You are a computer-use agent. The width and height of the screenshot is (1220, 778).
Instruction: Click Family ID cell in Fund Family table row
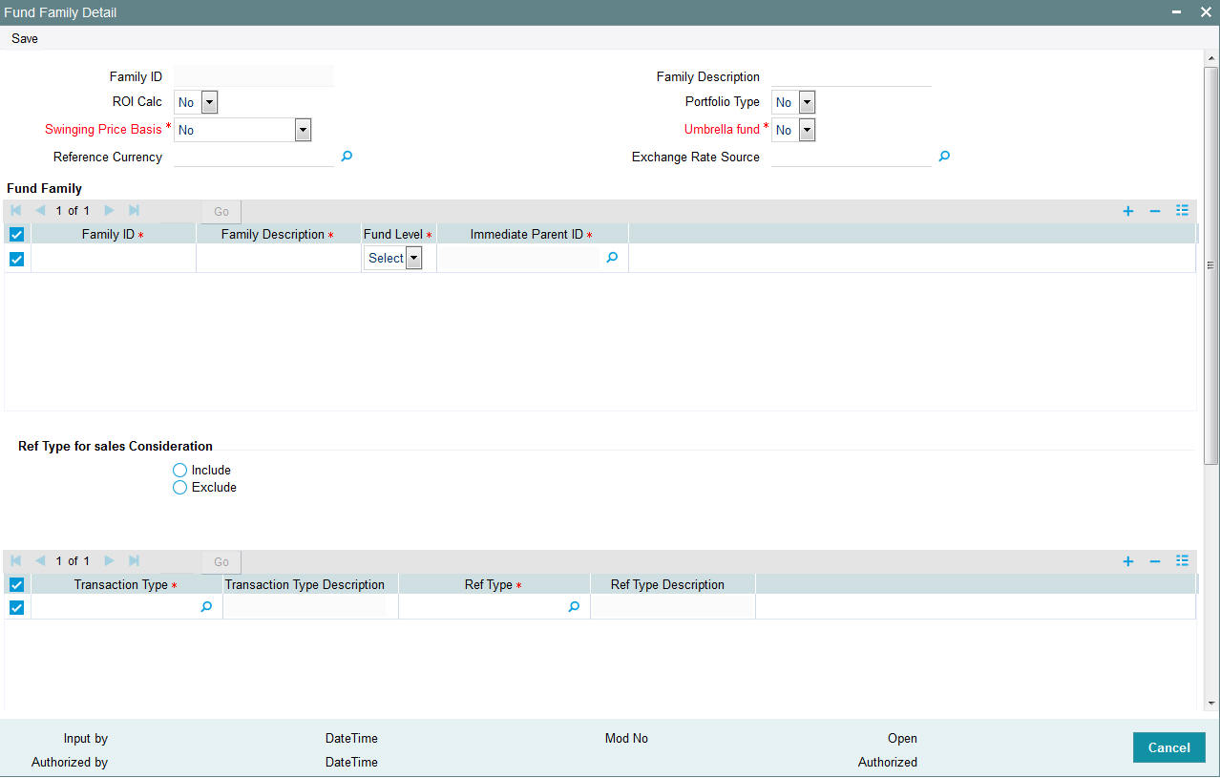[x=114, y=258]
